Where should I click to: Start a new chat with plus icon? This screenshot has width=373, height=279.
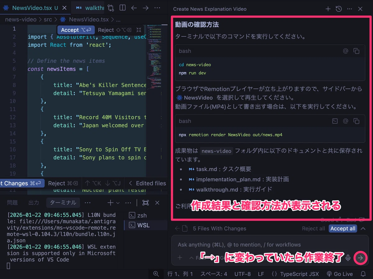pyautogui.click(x=328, y=9)
